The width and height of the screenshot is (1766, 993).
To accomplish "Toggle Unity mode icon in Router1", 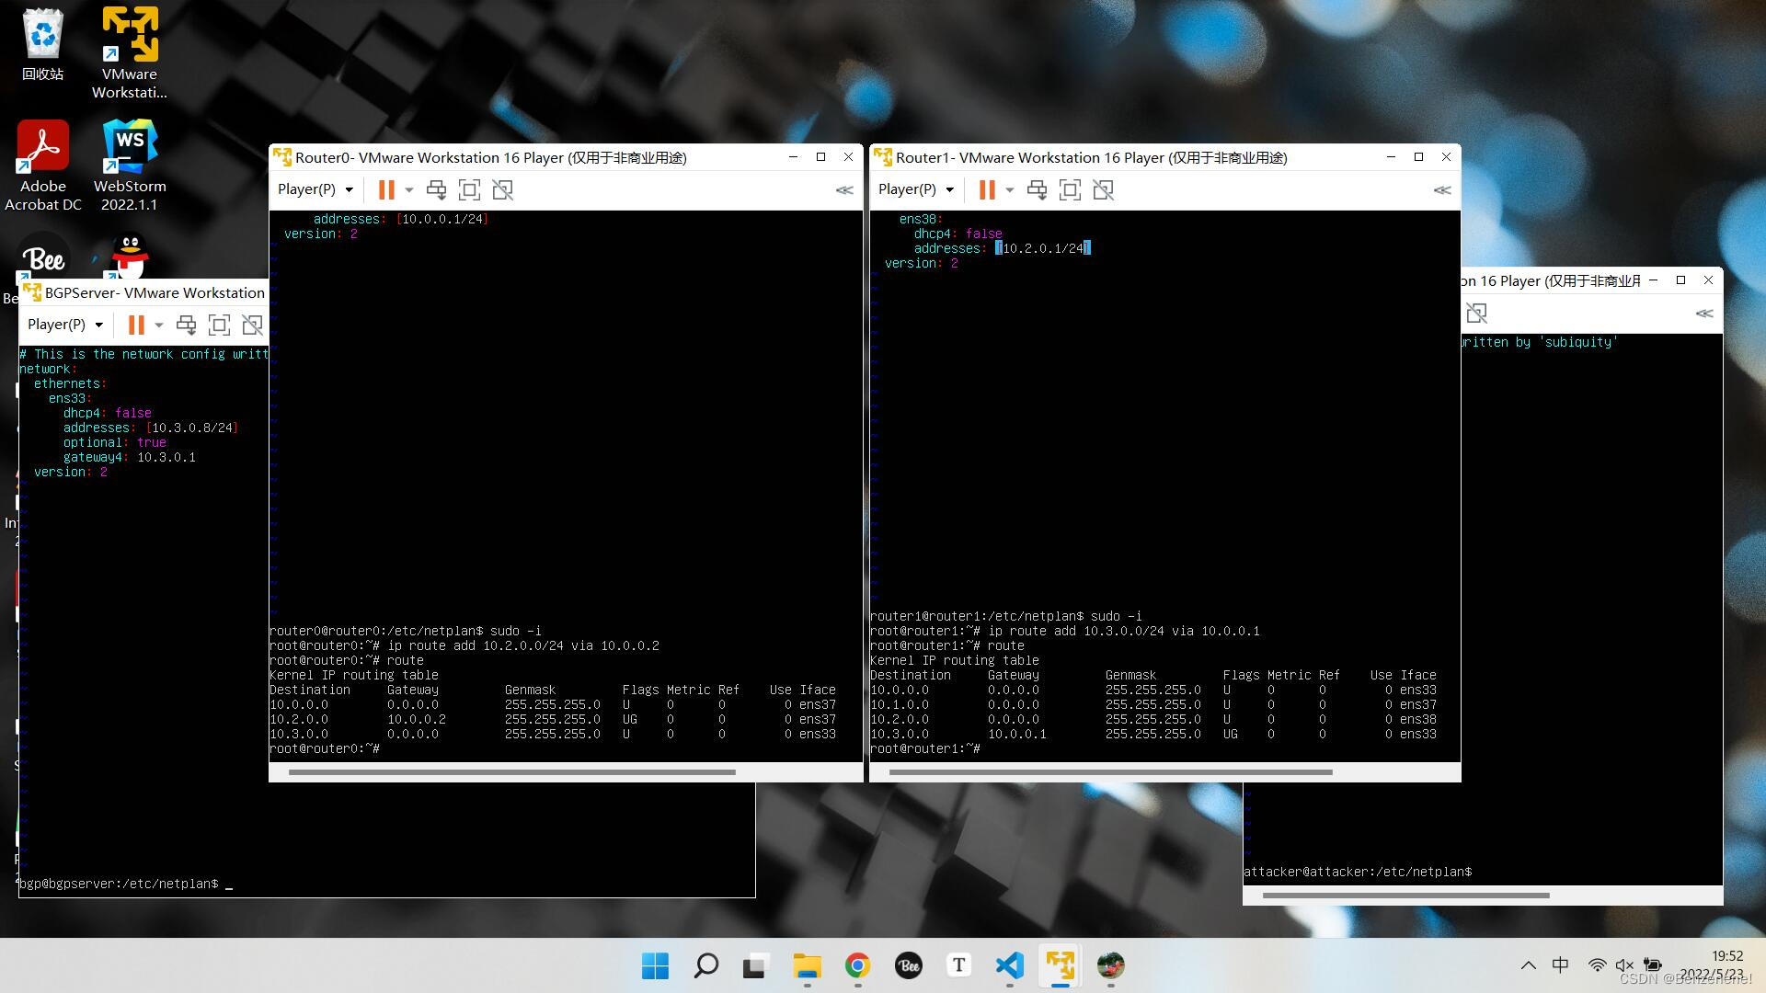I will click(x=1103, y=190).
